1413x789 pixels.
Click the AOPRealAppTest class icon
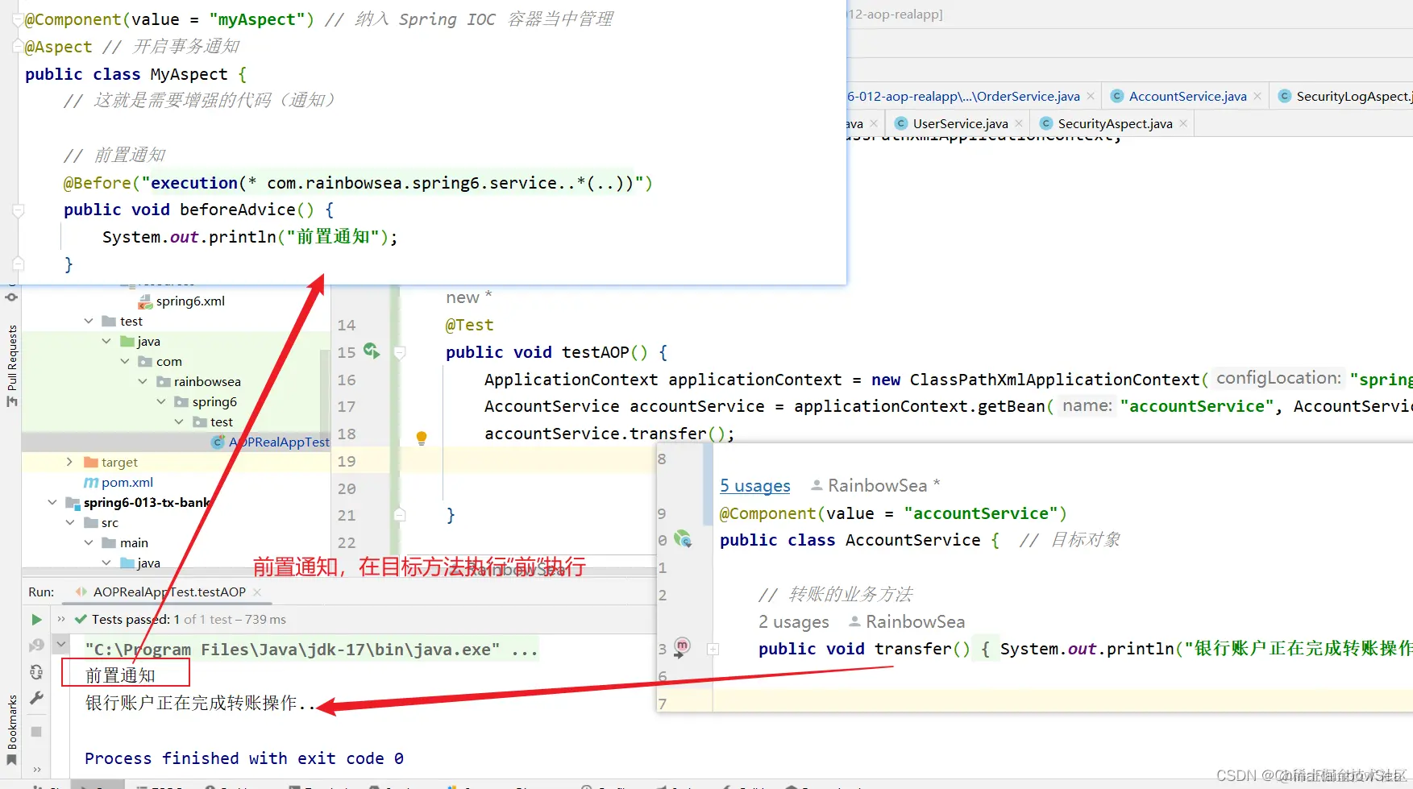[x=218, y=442]
